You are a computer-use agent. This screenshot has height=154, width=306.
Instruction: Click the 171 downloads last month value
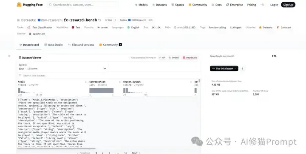274,56
